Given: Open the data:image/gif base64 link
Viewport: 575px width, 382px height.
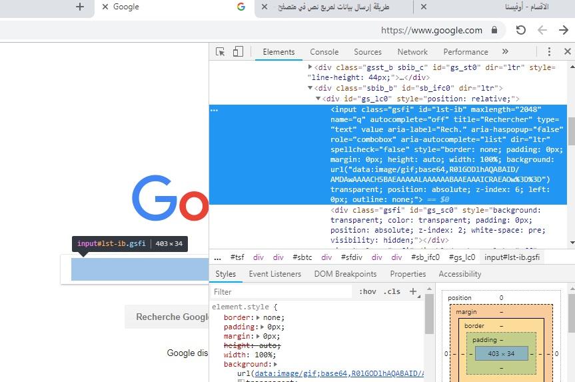Looking at the screenshot, I should point(339,373).
